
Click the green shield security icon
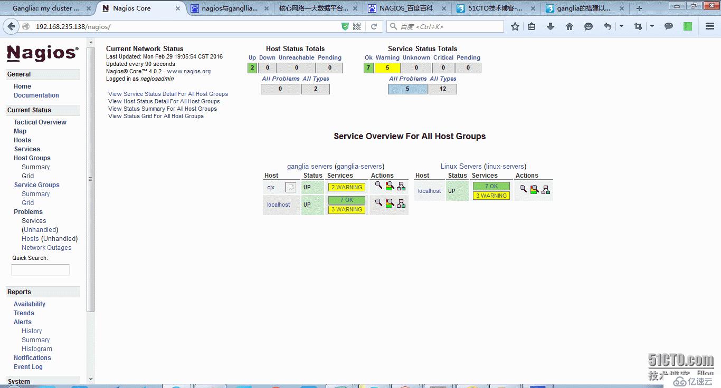coord(345,26)
